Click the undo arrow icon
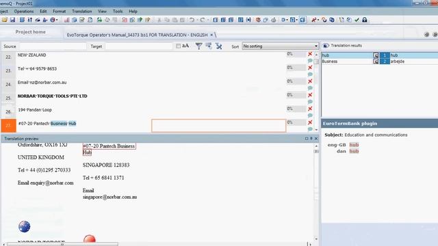The height and width of the screenshot is (246, 438). (192, 20)
